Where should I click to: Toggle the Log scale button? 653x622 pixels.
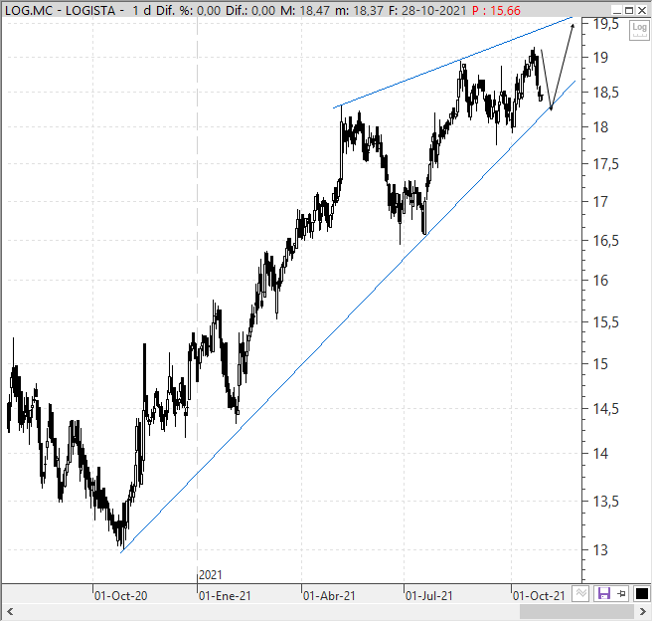639,30
